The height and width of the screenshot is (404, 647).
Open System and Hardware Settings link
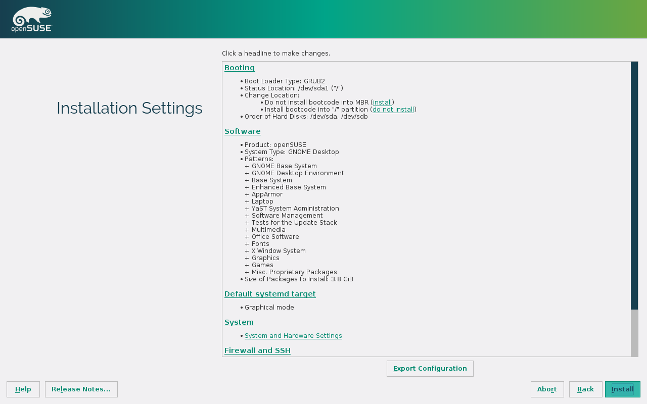(x=293, y=336)
